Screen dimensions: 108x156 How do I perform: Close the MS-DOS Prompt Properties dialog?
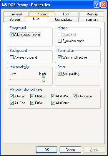coord(103,5)
